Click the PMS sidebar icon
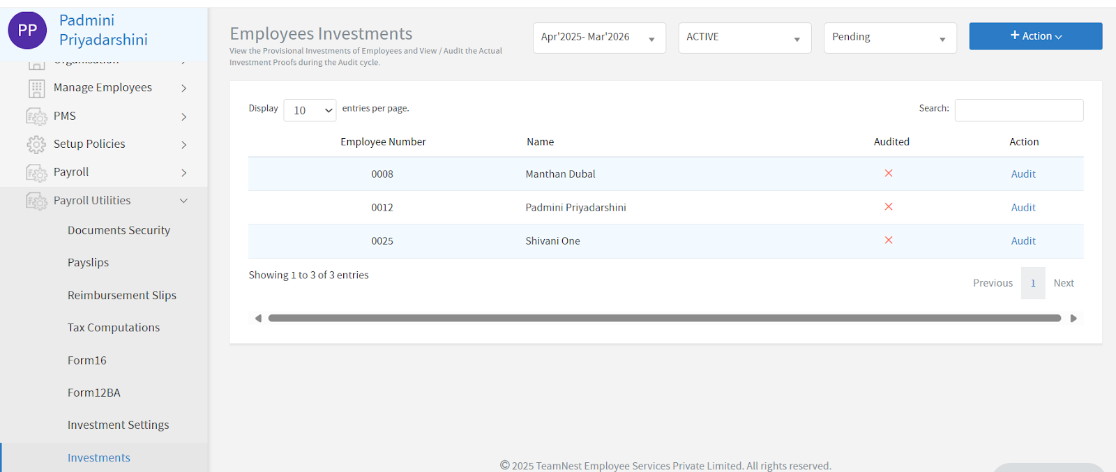 tap(36, 116)
